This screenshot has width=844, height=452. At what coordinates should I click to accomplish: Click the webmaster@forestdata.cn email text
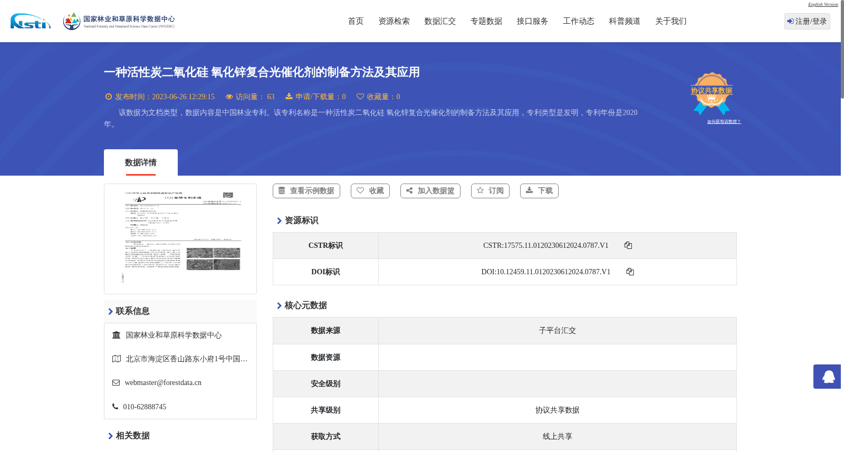163,383
